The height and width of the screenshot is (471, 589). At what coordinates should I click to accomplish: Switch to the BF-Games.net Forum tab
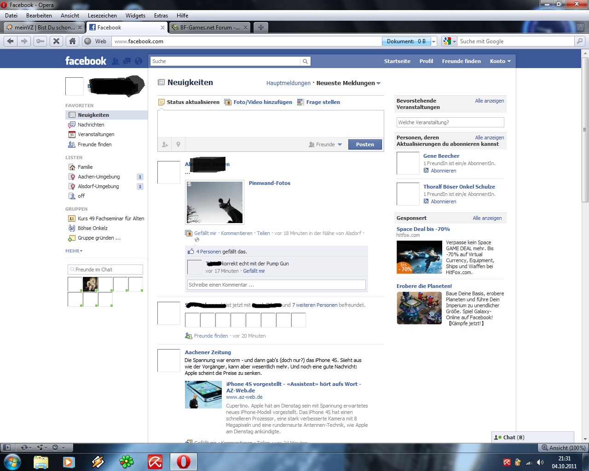pos(209,27)
